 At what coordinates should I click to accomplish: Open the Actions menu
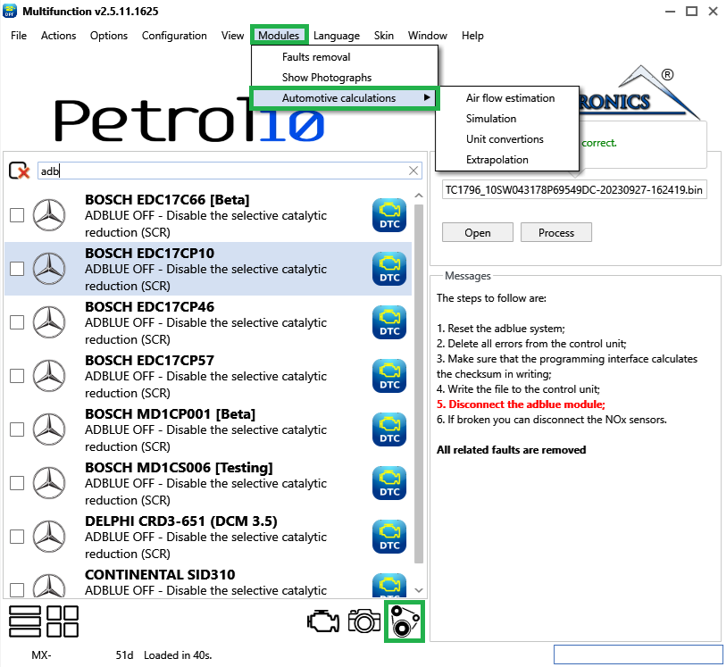[x=58, y=36]
